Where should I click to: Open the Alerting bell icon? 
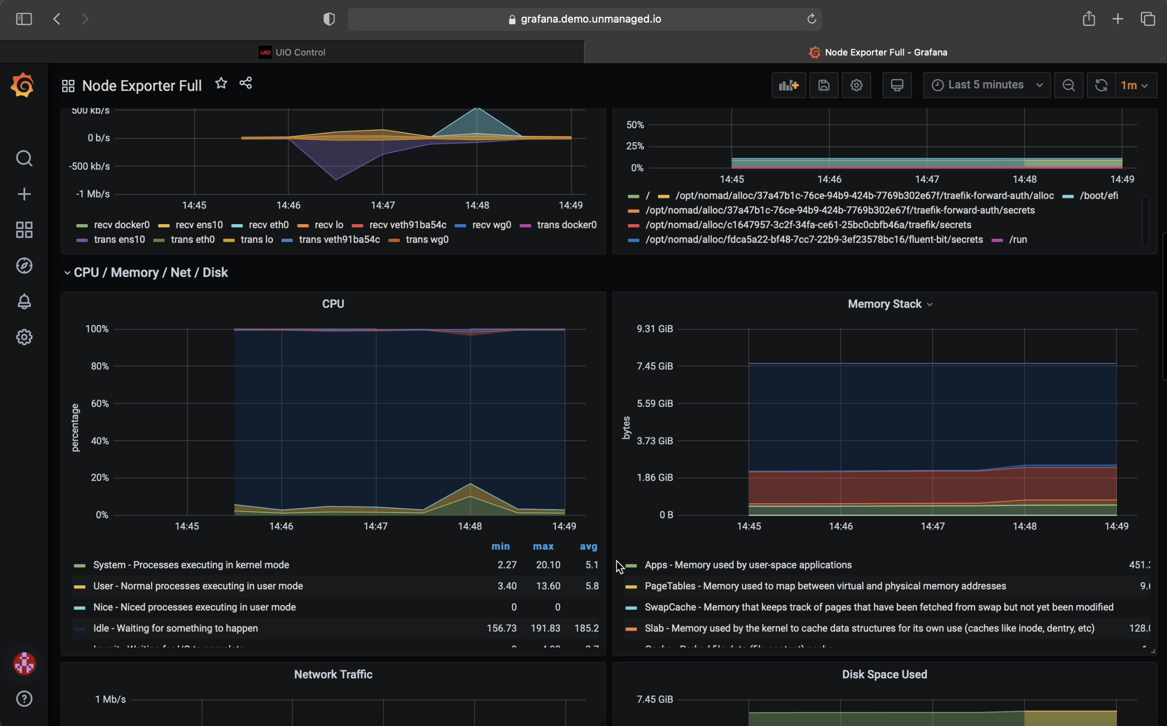(x=24, y=301)
